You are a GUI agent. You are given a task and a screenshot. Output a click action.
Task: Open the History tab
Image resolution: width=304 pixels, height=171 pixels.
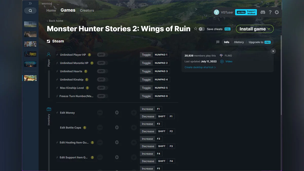[x=239, y=42]
